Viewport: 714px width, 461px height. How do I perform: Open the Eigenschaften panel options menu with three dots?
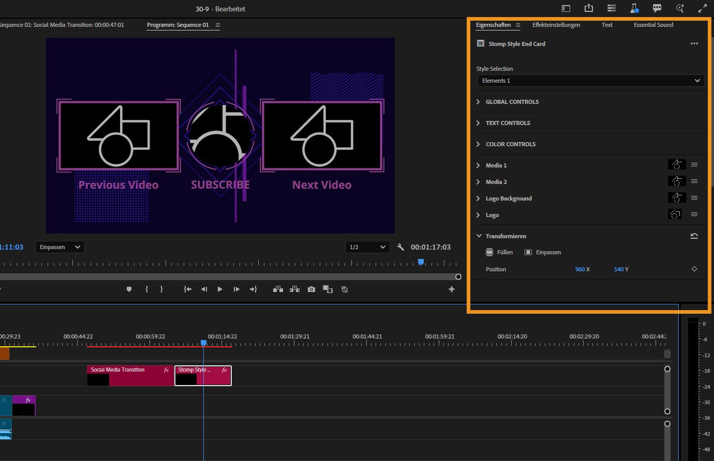coord(694,43)
